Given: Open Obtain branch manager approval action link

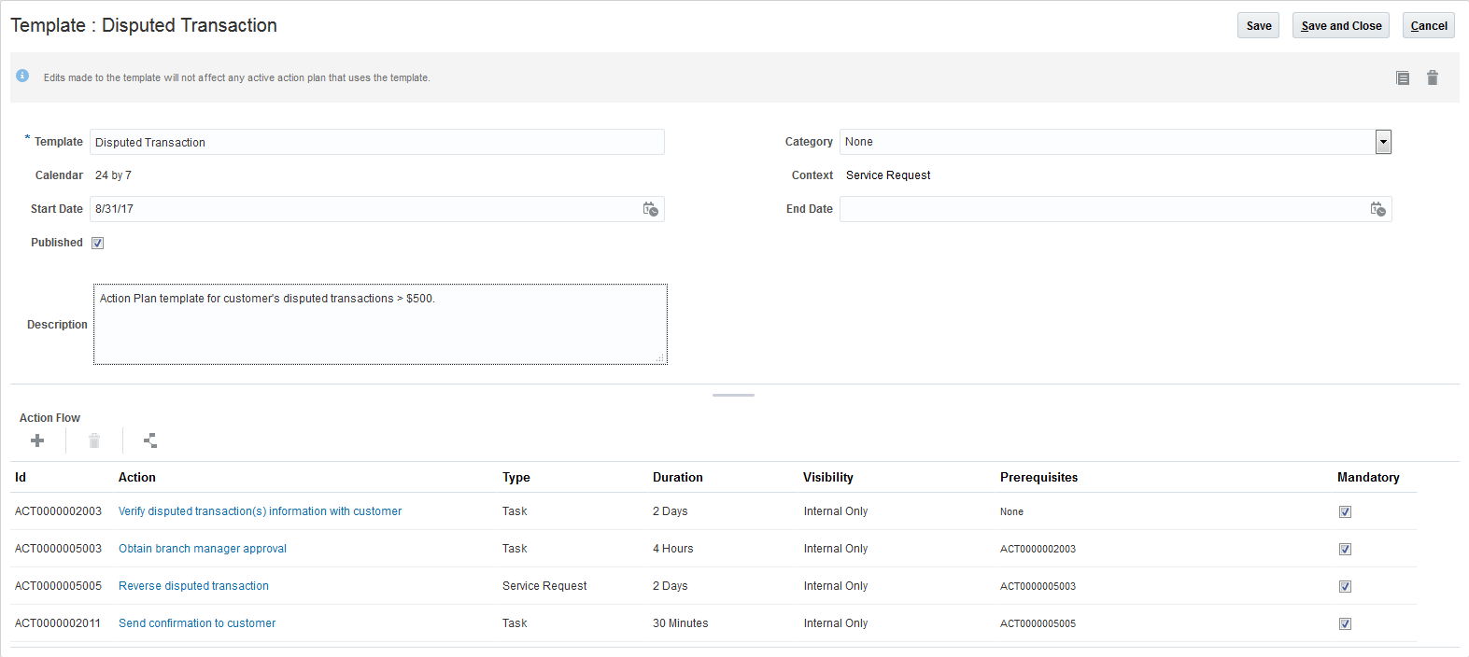Looking at the screenshot, I should pyautogui.click(x=203, y=549).
